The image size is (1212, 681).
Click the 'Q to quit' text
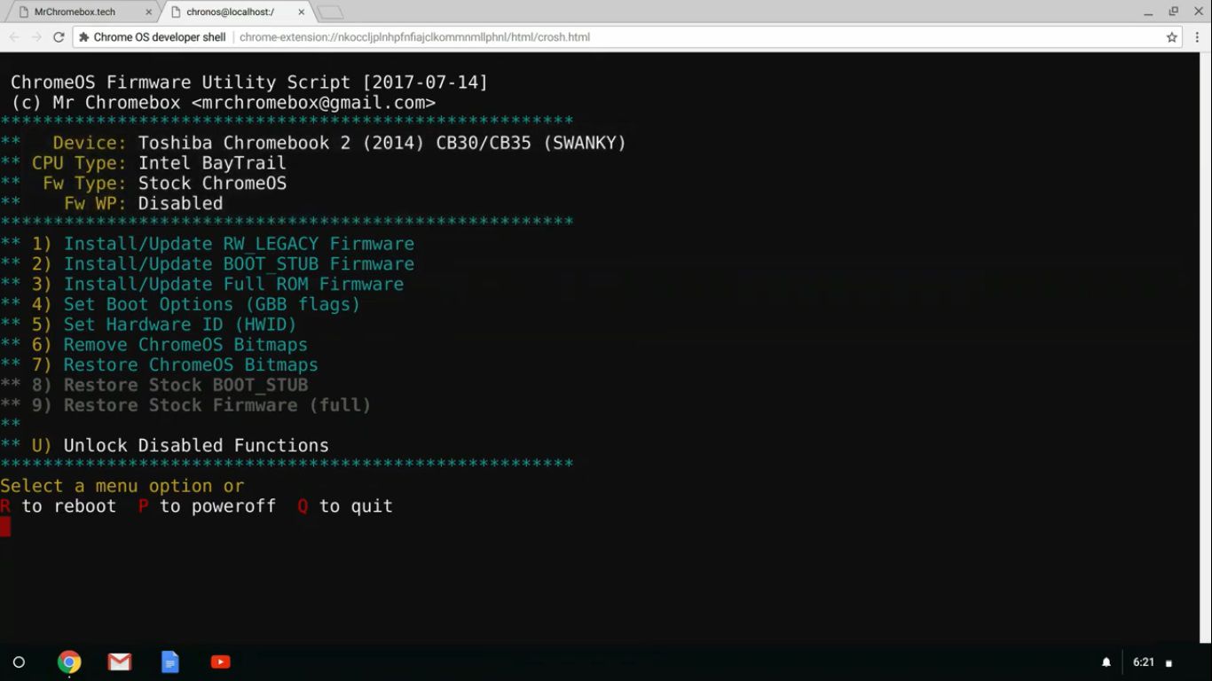click(345, 506)
